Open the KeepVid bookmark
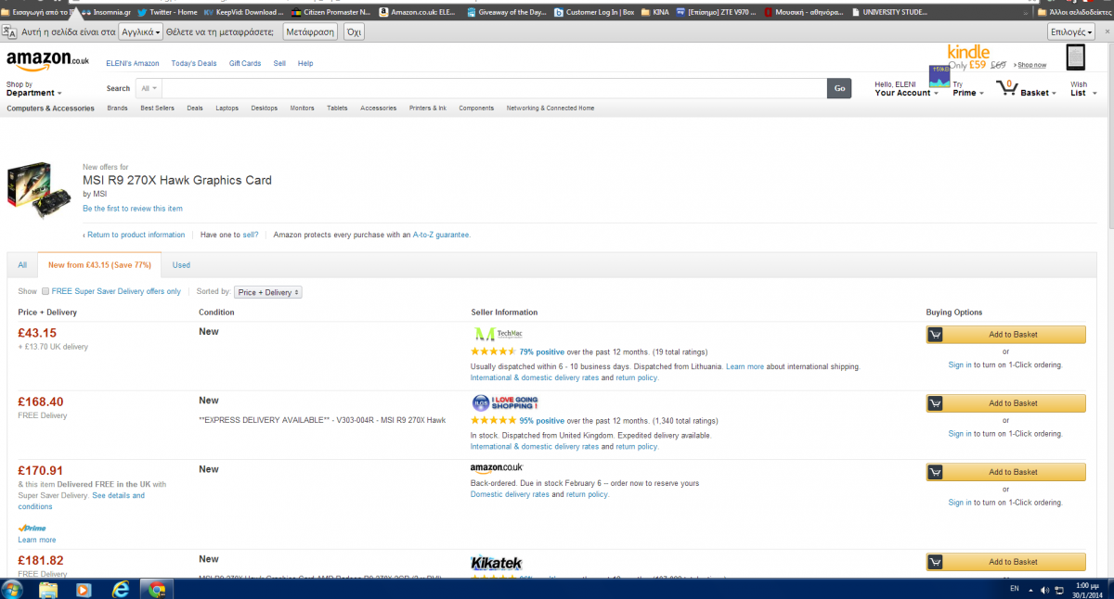The image size is (1114, 599). tap(243, 12)
